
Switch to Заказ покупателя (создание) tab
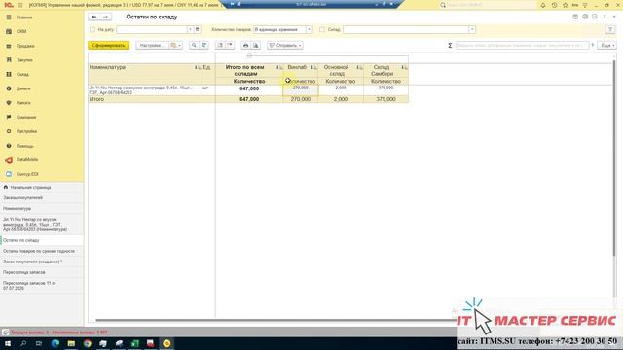click(x=42, y=262)
